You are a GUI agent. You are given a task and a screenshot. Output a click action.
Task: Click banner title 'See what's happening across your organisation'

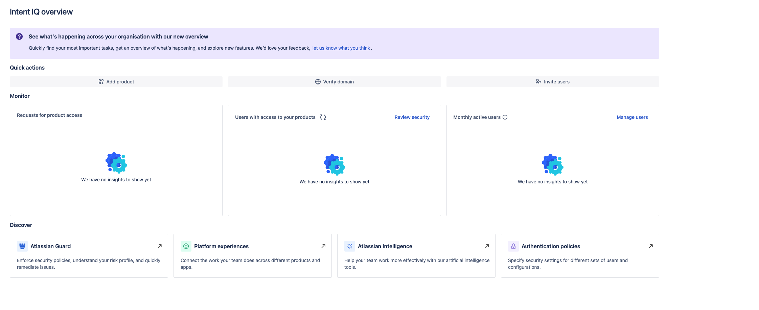tap(118, 36)
